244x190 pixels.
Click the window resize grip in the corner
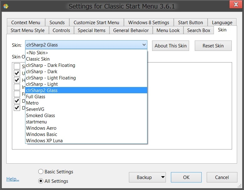[x=240, y=186]
